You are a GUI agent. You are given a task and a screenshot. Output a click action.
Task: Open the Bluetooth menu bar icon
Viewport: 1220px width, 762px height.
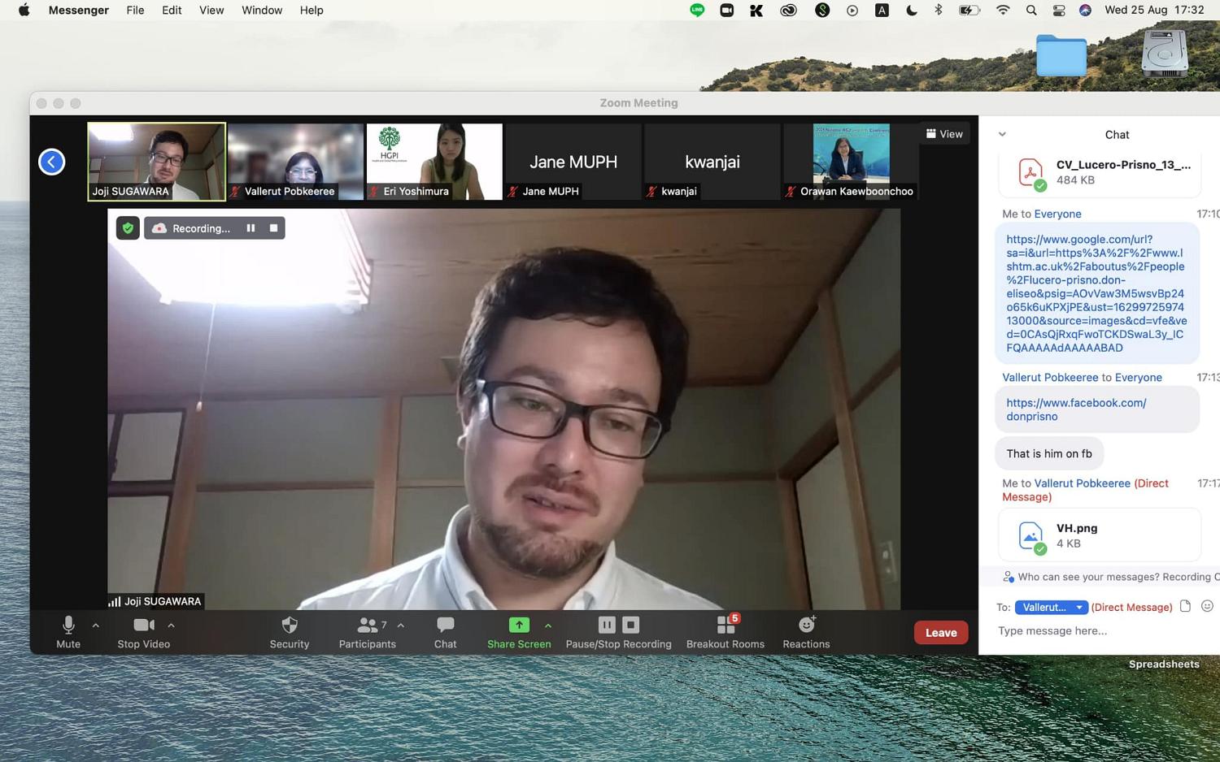[939, 11]
